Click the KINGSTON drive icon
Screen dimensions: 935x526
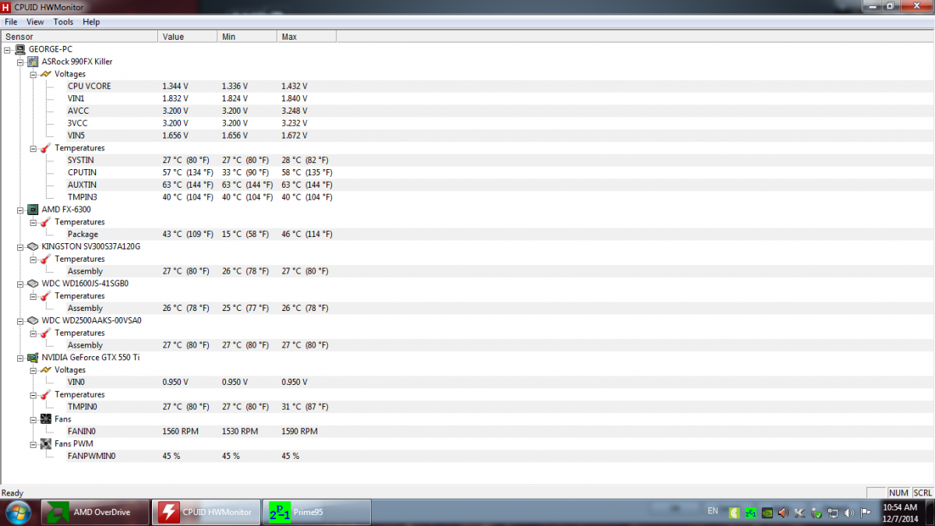coord(33,246)
